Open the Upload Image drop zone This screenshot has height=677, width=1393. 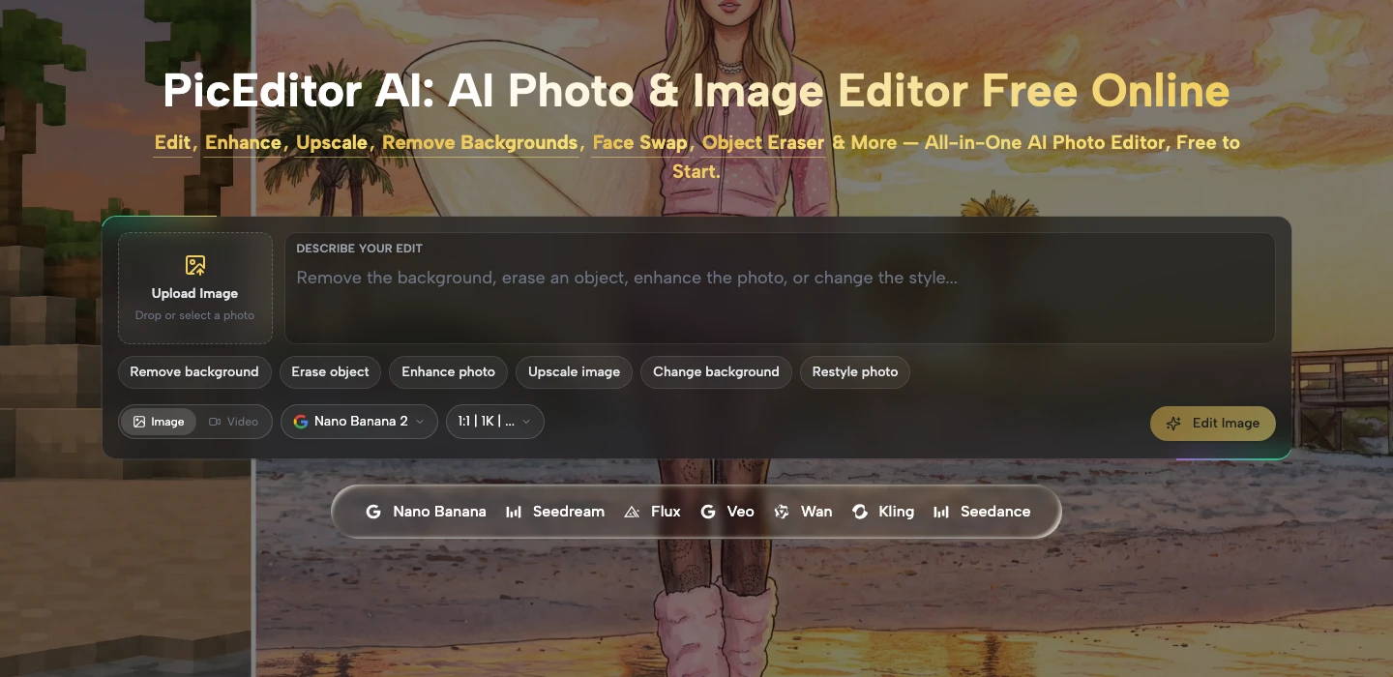(x=195, y=288)
